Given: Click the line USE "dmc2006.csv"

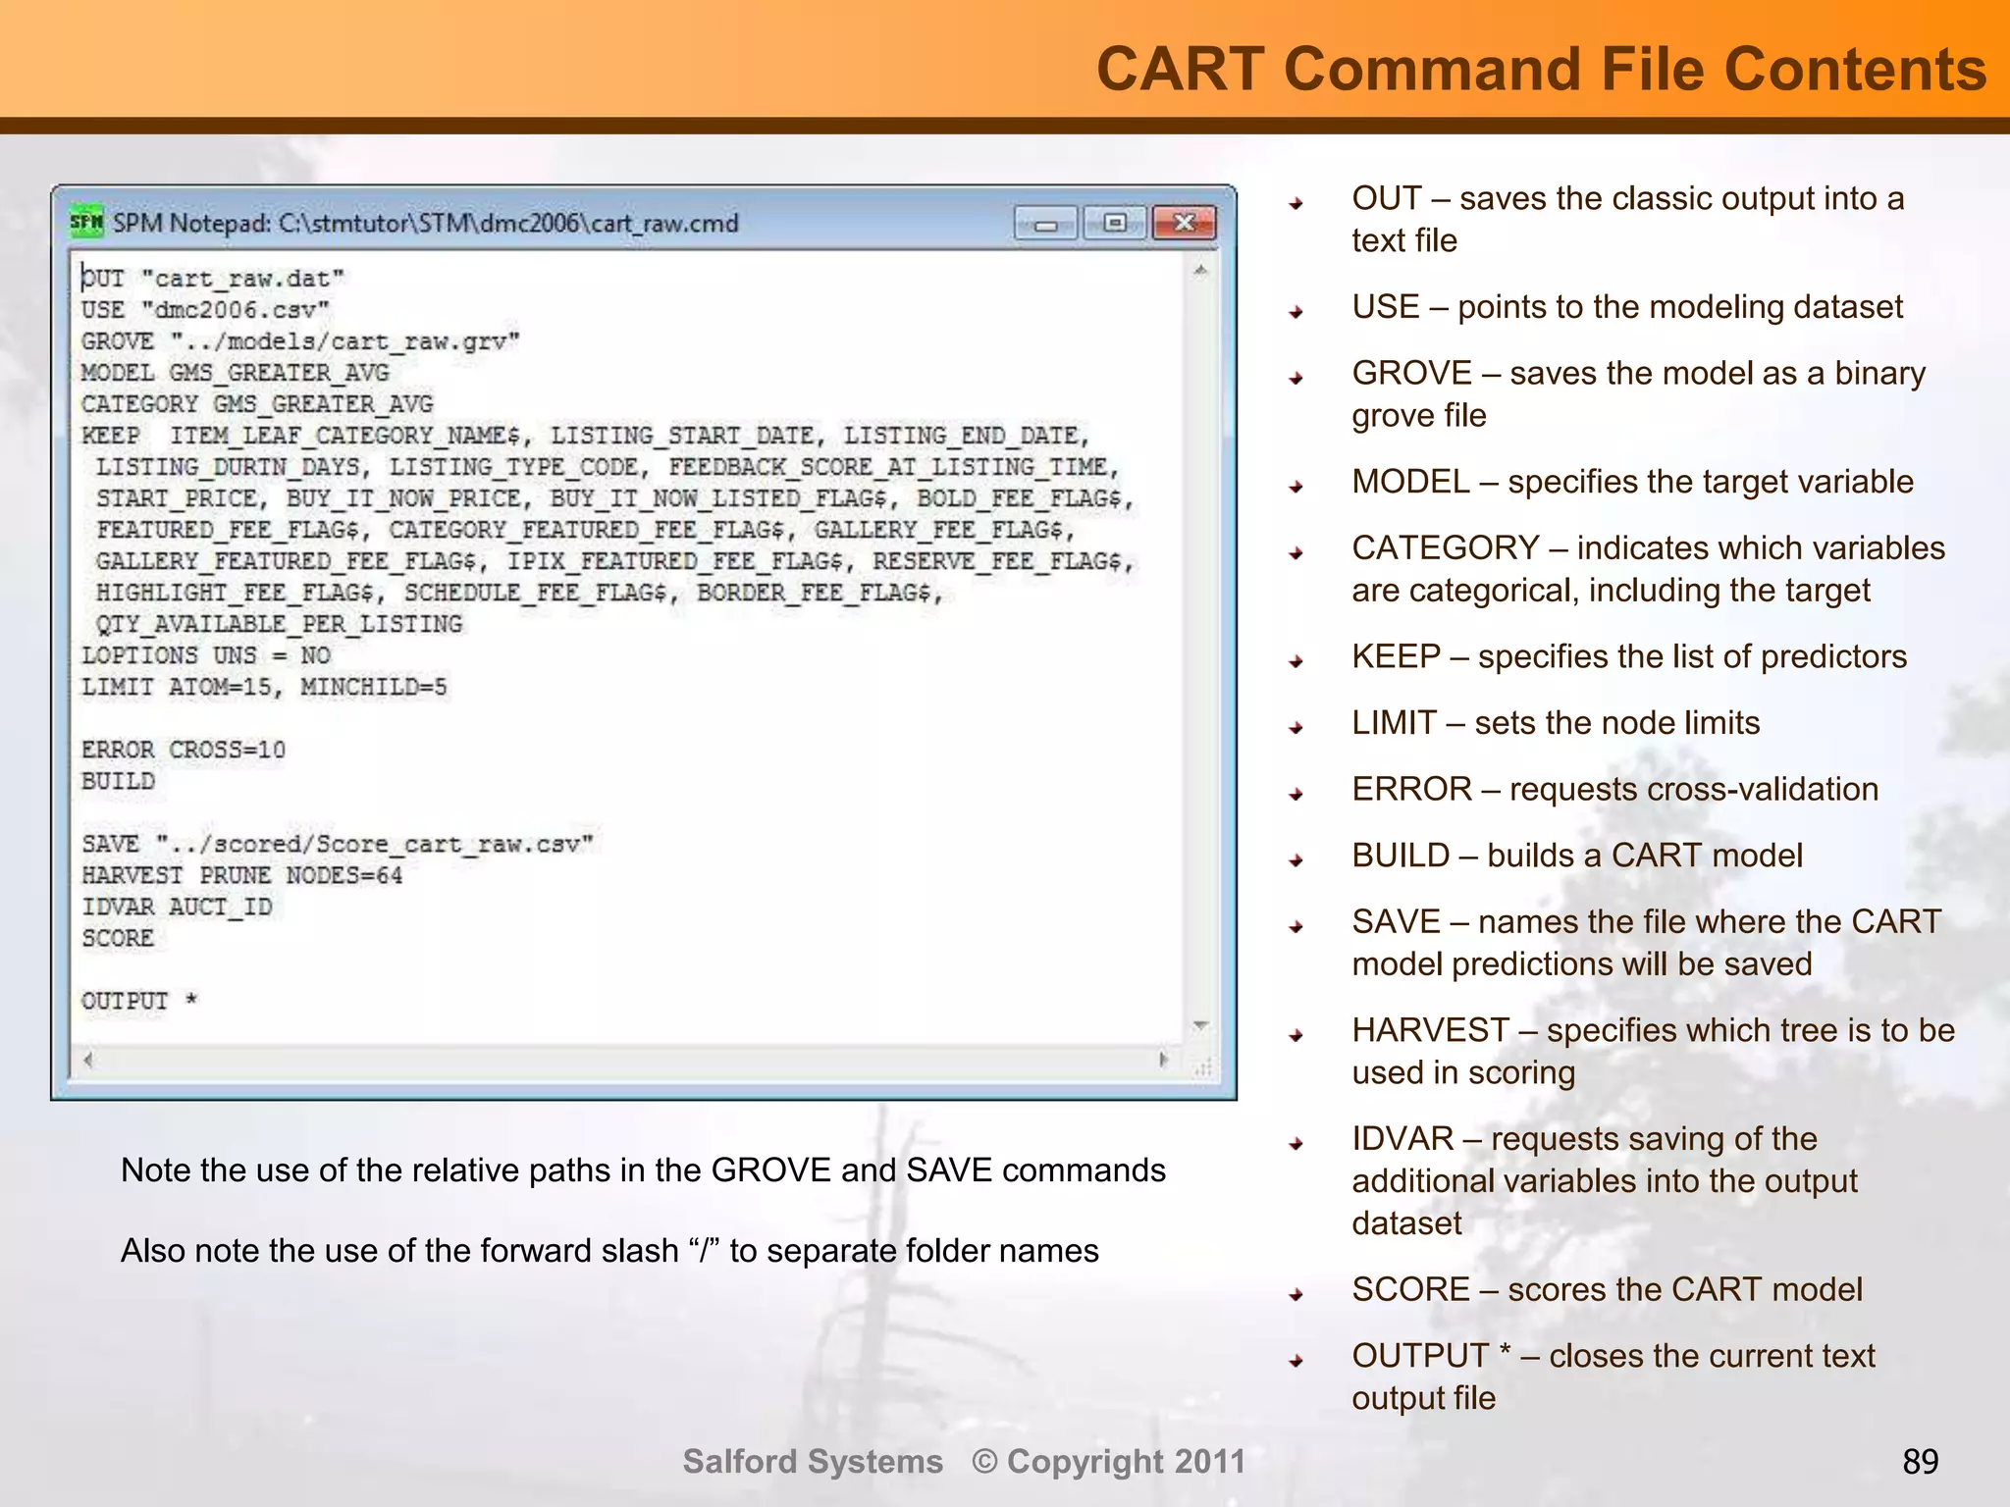Looking at the screenshot, I should 205,310.
